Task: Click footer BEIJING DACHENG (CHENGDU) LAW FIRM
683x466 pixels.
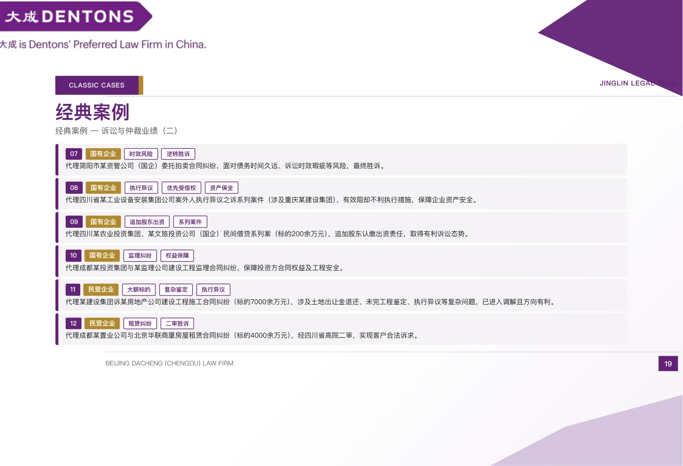Action: (169, 363)
